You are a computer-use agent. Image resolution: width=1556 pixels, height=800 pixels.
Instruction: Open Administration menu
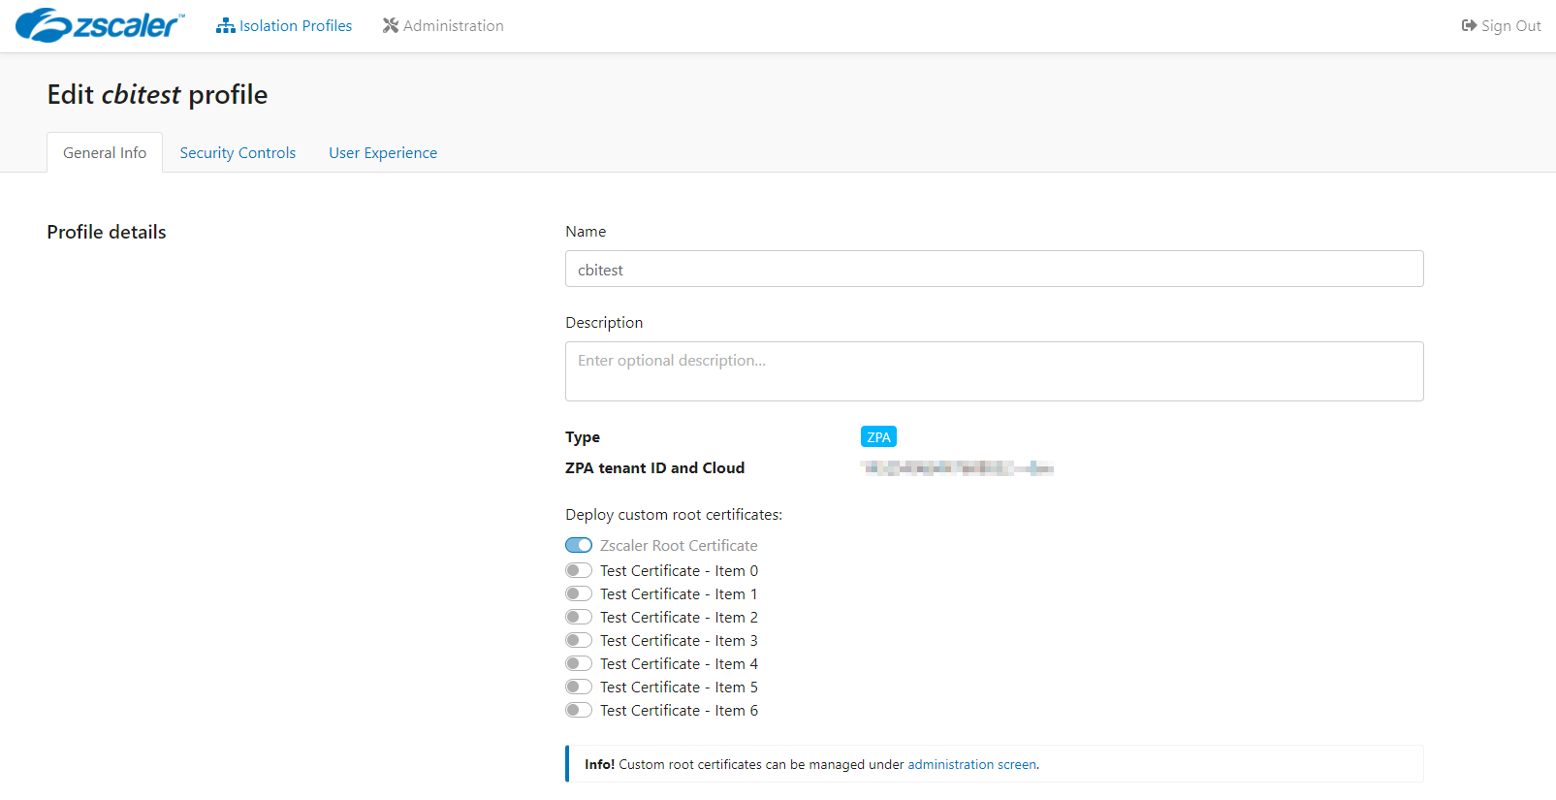coord(443,26)
